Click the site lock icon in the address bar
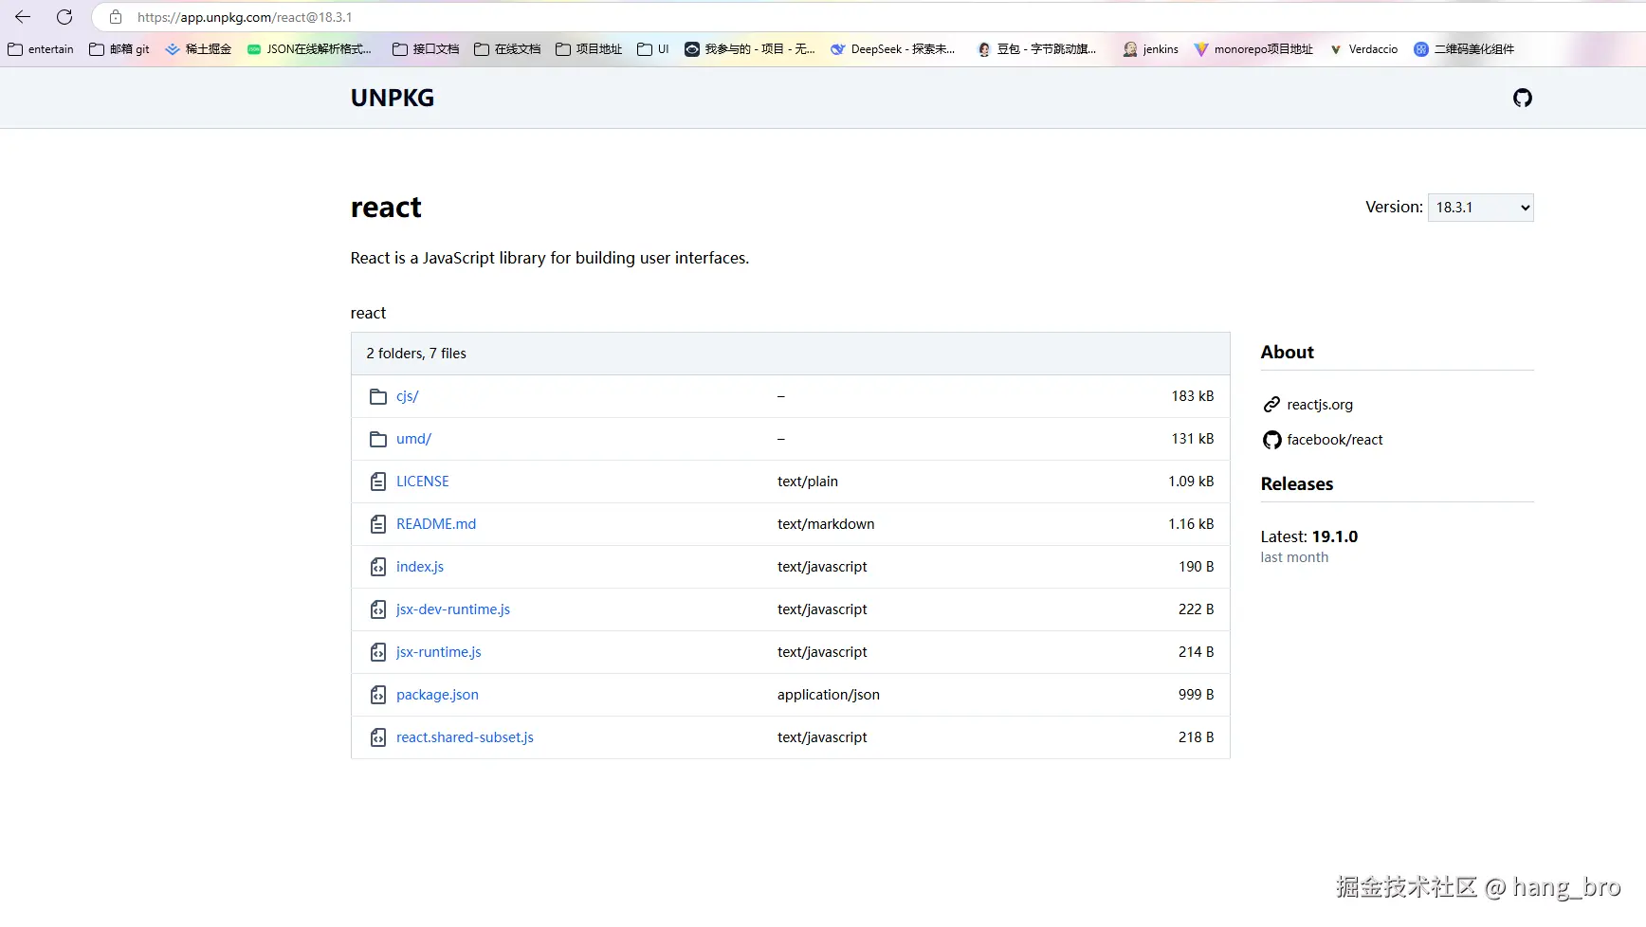The height and width of the screenshot is (927, 1646). pyautogui.click(x=116, y=17)
